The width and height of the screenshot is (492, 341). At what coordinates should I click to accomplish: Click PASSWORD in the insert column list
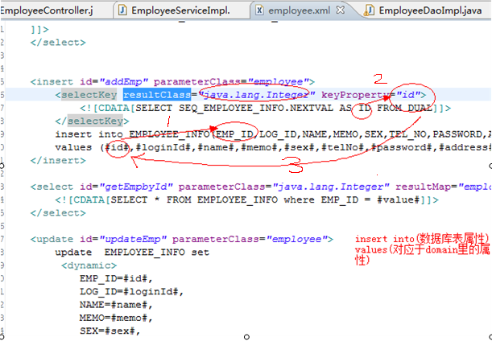point(457,134)
